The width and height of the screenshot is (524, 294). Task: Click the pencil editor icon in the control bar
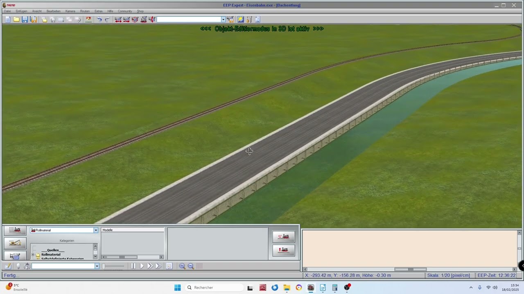tap(8, 266)
